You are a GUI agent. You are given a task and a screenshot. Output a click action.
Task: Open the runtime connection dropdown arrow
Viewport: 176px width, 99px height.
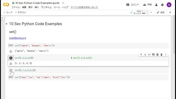(x=151, y=12)
